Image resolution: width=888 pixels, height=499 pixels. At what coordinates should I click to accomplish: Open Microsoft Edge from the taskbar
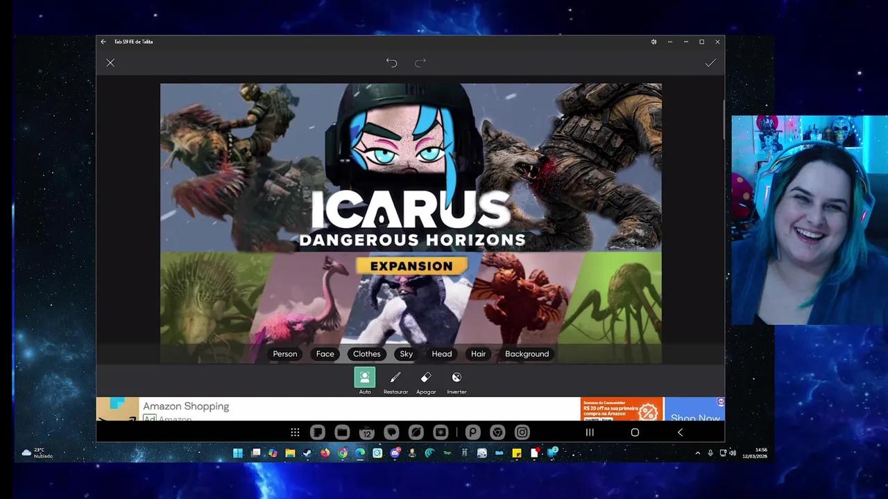pyautogui.click(x=360, y=453)
